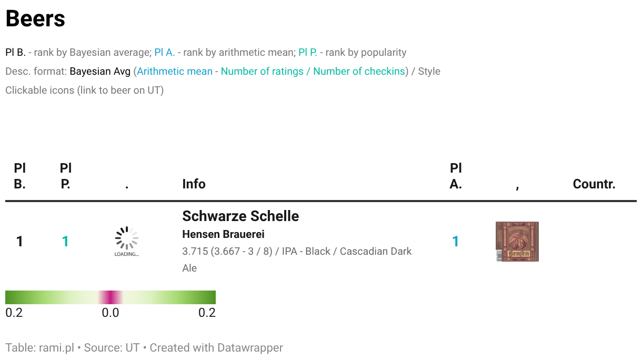Open the Hensen beer label thumbnail
642x360 pixels.
(517, 242)
